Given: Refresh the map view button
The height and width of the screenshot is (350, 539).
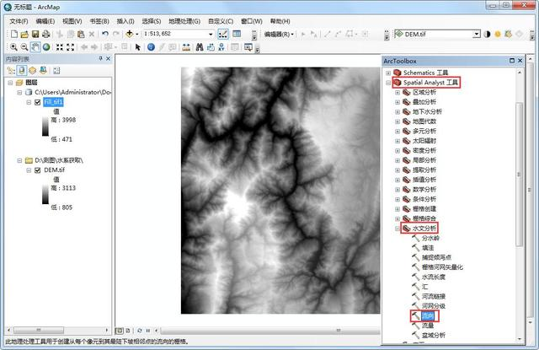Looking at the screenshot, I should [140, 331].
